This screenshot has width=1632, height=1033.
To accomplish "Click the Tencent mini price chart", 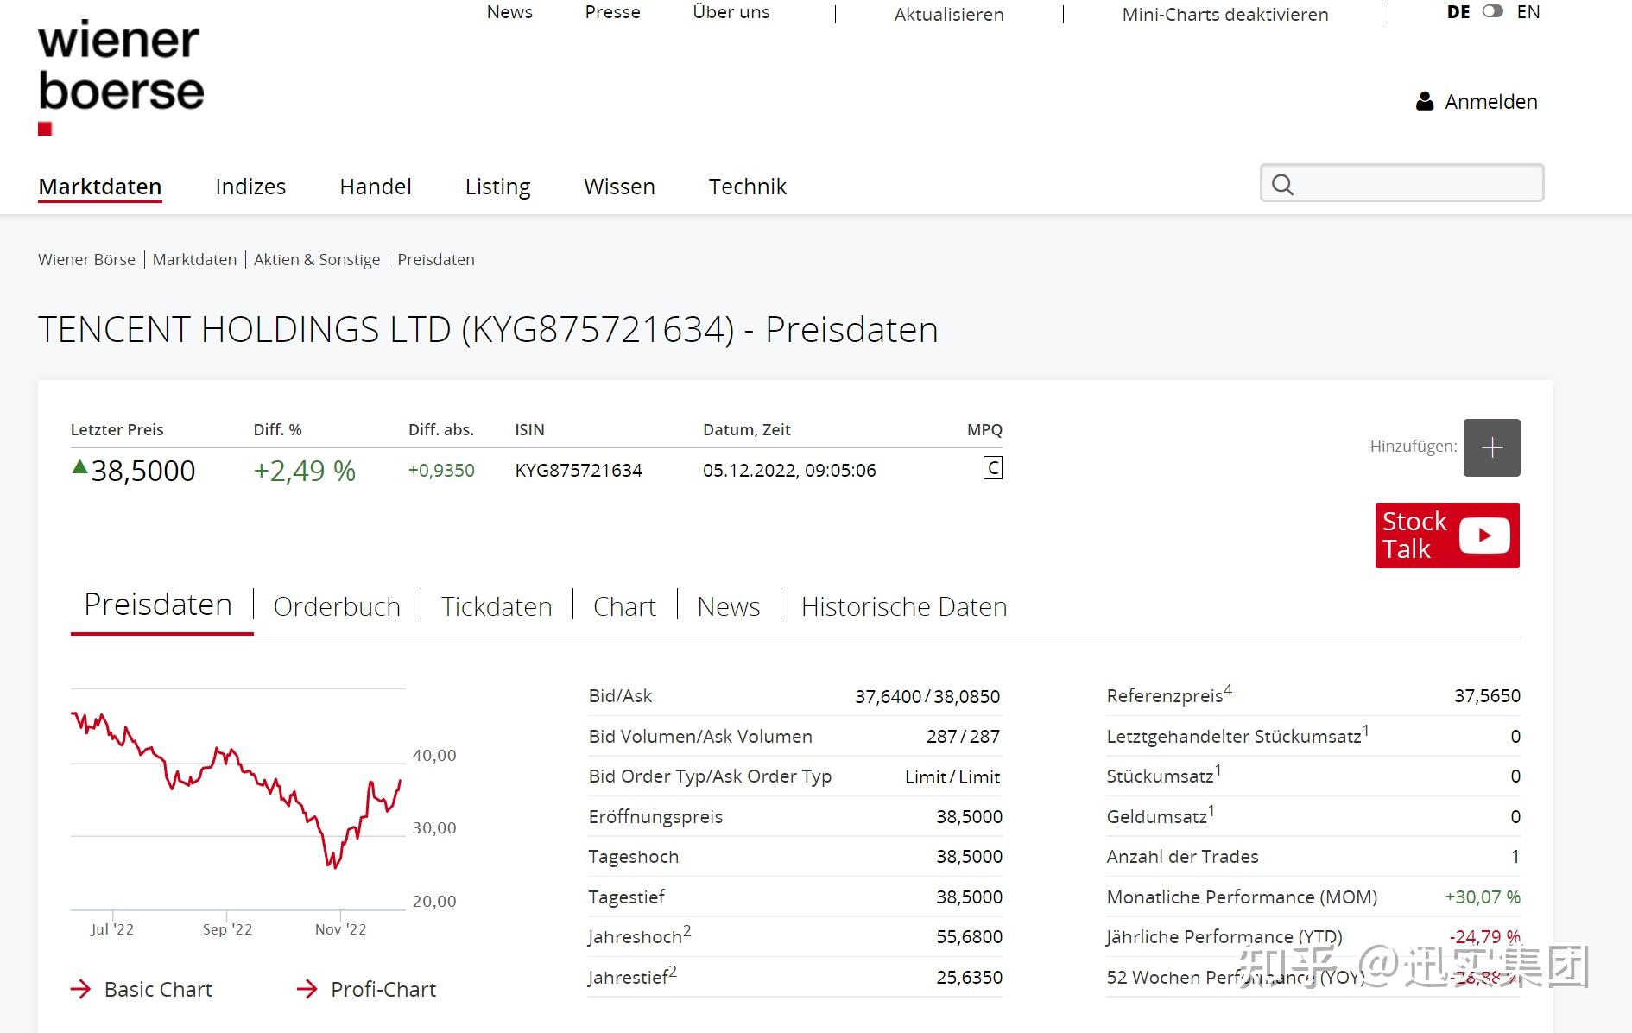I will (238, 799).
